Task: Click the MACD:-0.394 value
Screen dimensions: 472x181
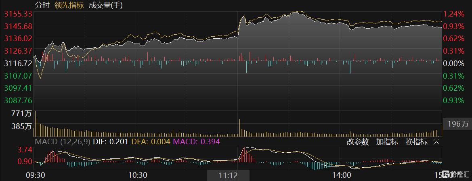Action: pos(196,141)
